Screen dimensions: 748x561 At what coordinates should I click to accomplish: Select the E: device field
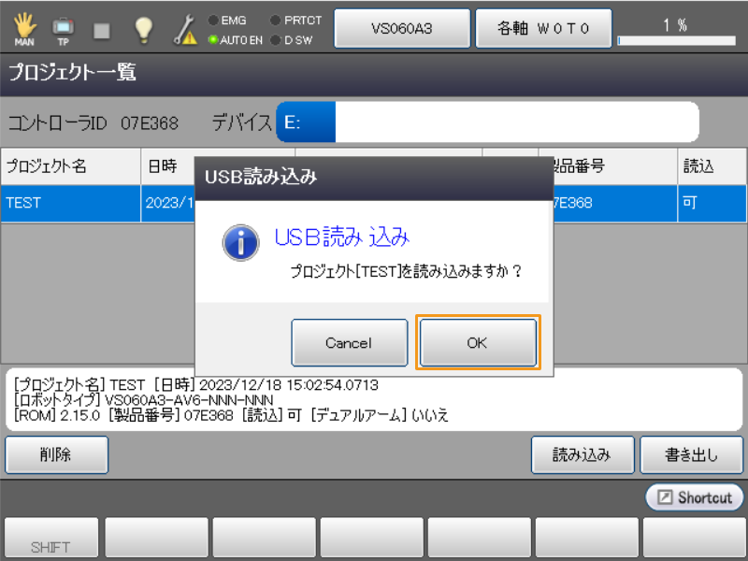click(x=487, y=122)
